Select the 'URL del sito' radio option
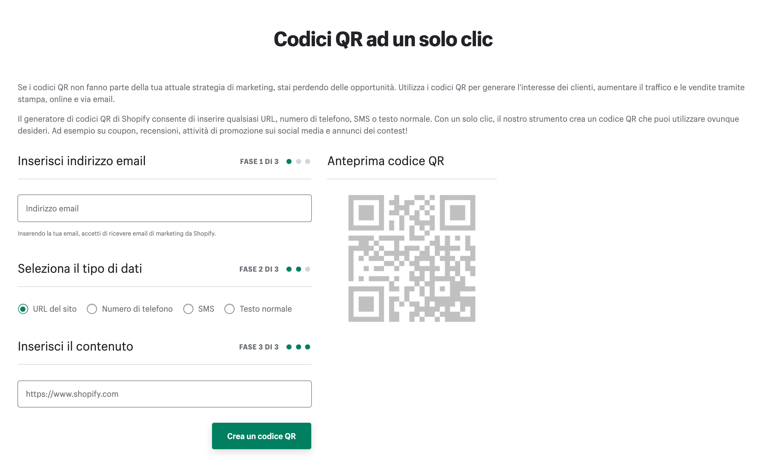Screen dimensions: 759x465 pyautogui.click(x=23, y=309)
